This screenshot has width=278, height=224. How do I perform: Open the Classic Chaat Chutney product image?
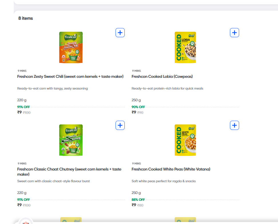[71, 140]
